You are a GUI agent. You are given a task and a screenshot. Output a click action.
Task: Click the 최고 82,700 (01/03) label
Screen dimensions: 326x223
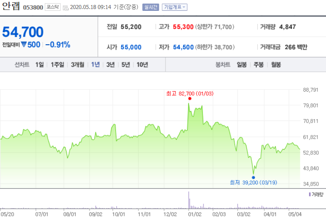pos(190,93)
